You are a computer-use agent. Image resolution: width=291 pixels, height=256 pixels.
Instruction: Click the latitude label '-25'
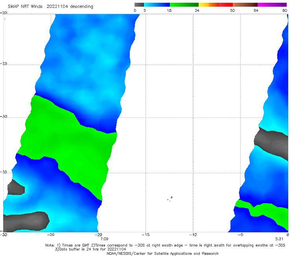[x=4, y=63]
